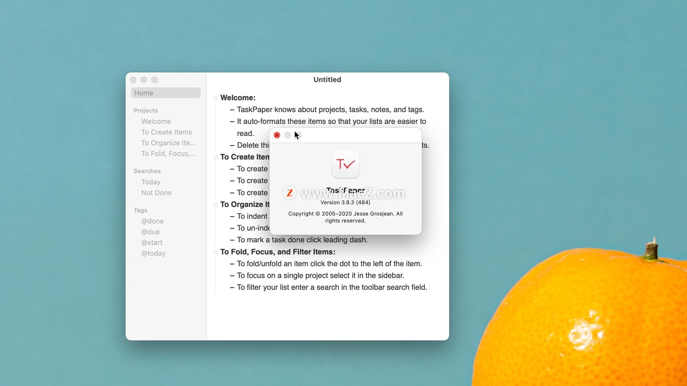Click the copyright Jesse Grosjean text
Viewport: 687px width, 386px height.
point(345,217)
